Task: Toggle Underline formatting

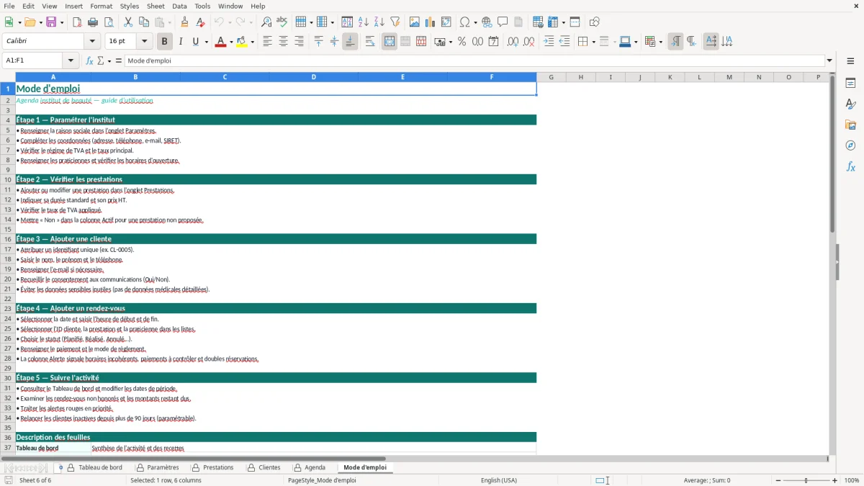Action: [x=196, y=42]
